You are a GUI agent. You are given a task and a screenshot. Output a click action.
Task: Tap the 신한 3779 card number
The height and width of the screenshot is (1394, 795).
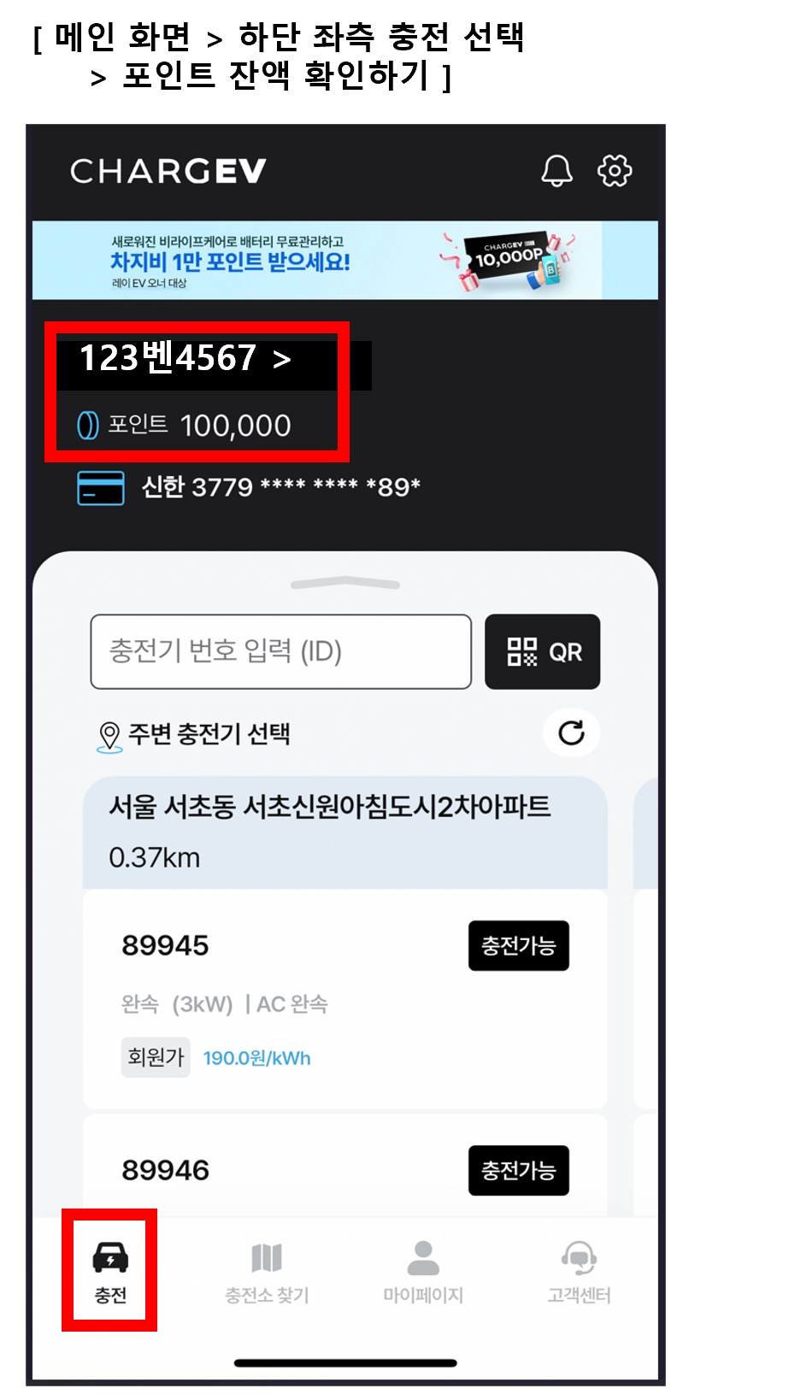[x=281, y=487]
